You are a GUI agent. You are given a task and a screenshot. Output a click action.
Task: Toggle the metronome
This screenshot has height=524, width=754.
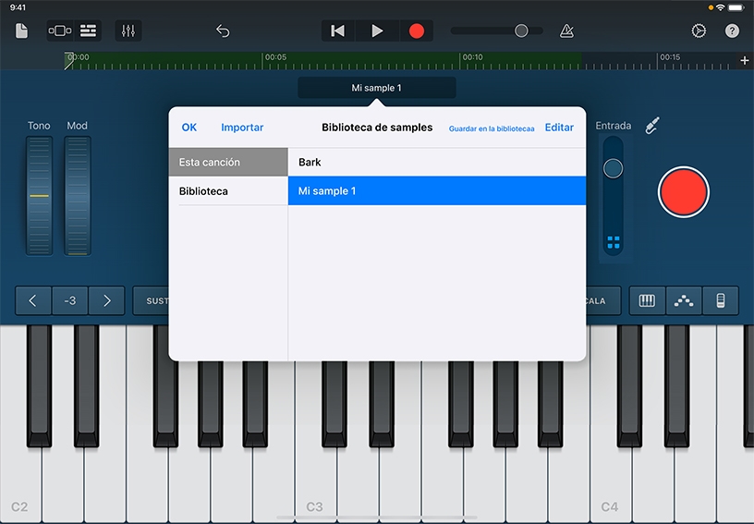click(567, 30)
